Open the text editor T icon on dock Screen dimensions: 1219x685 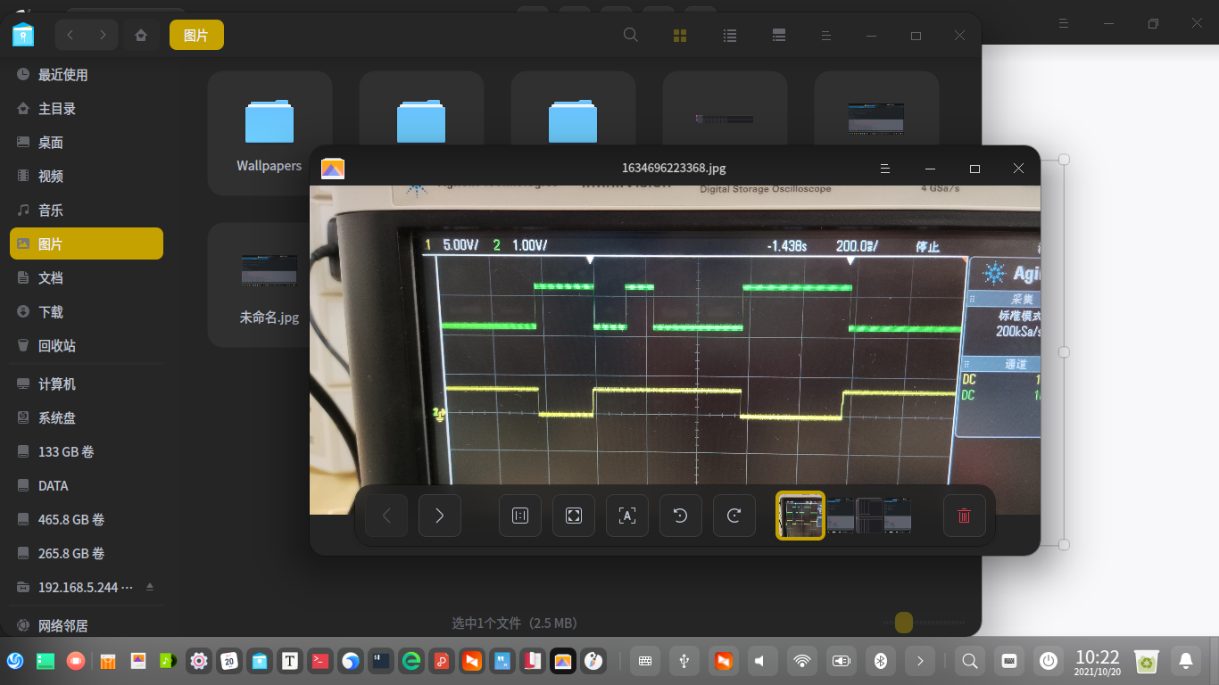point(290,661)
